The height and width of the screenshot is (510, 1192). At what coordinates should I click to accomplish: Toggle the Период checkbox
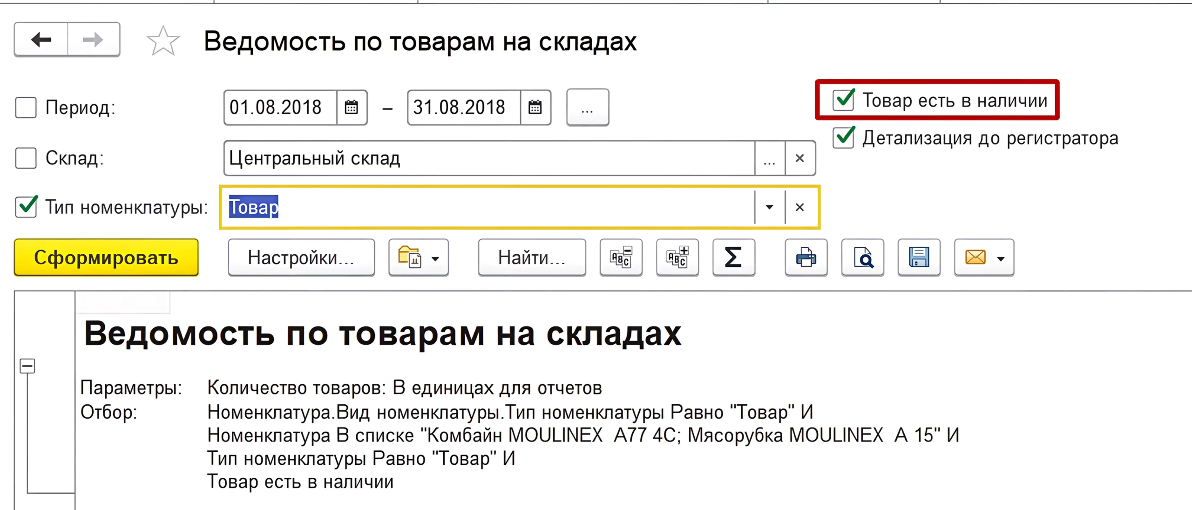point(26,108)
